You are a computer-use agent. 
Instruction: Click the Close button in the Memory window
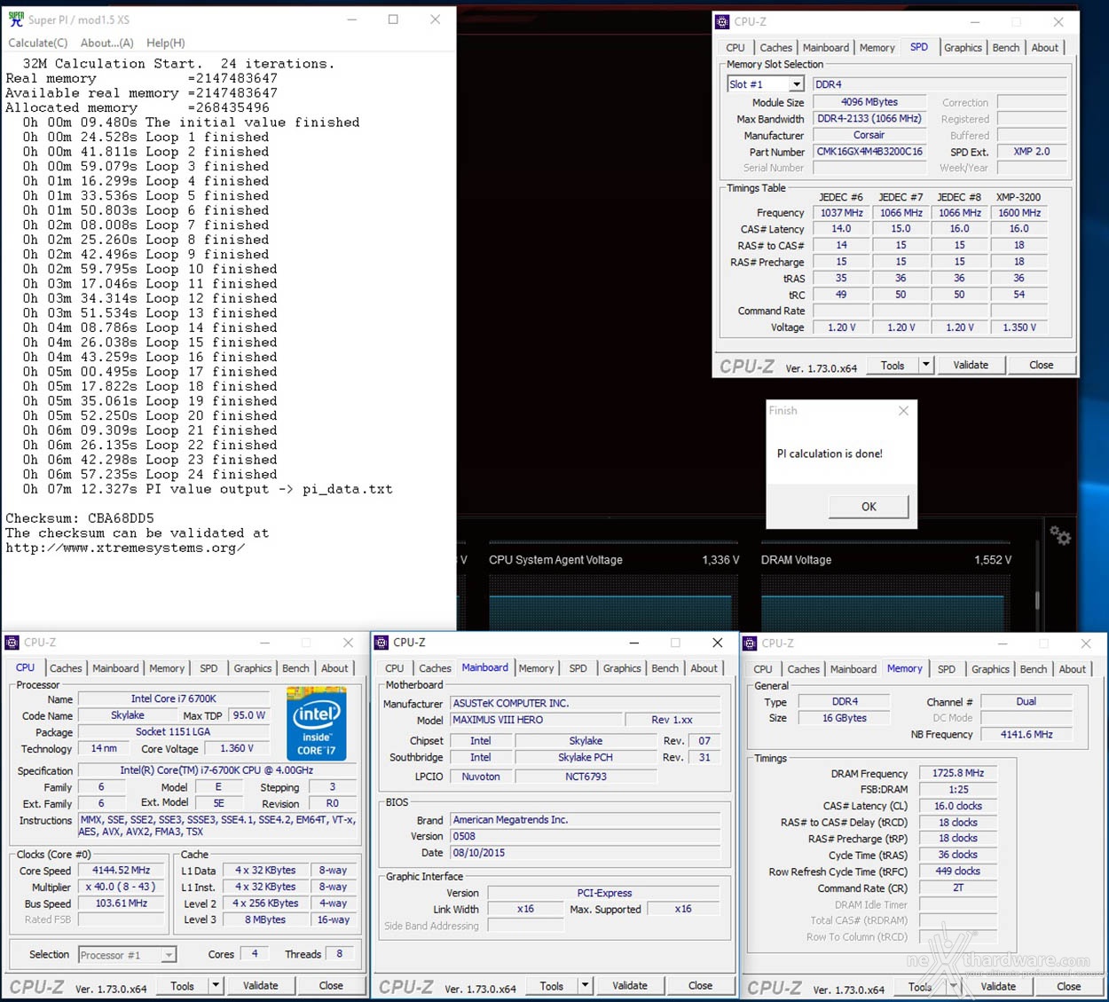coord(1068,987)
